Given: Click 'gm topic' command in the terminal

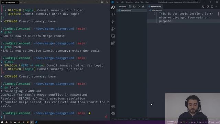Looking at the screenshot, I should pyautogui.click(x=12, y=87).
